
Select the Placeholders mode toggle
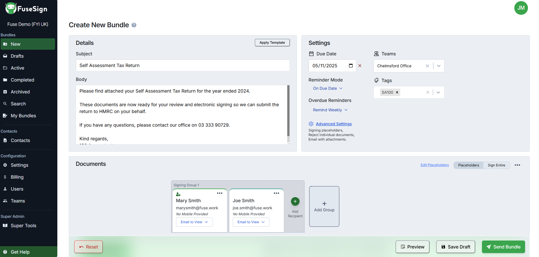coord(468,165)
